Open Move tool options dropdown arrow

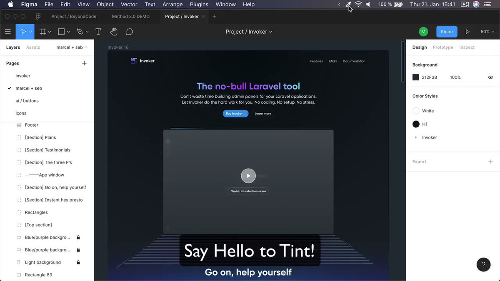click(x=31, y=32)
